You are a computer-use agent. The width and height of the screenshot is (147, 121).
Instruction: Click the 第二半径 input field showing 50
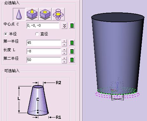44,60
